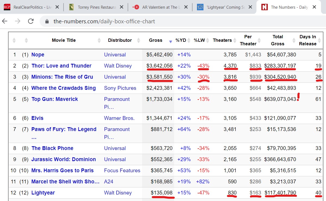Switch to Torrey Pines Restaurant tab
Viewport: 326px width, 201px height.
click(x=97, y=7)
